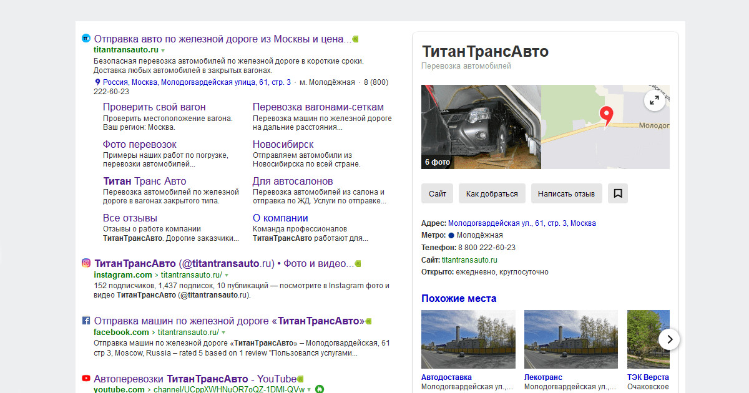The image size is (749, 393).
Task: Open the Лекотранс place photo thumbnail
Action: [571, 339]
